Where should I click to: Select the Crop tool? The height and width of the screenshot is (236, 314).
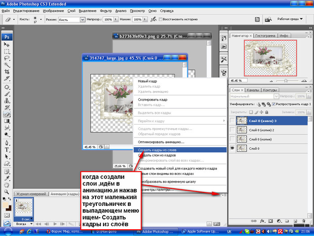pos(7,71)
